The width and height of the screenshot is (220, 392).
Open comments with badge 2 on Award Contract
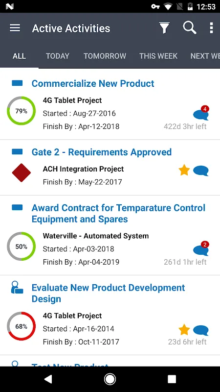tap(201, 249)
